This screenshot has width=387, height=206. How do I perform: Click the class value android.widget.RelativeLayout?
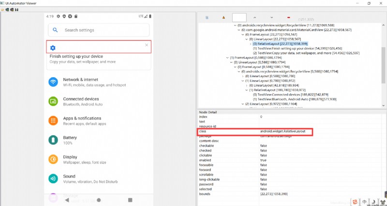pyautogui.click(x=283, y=131)
